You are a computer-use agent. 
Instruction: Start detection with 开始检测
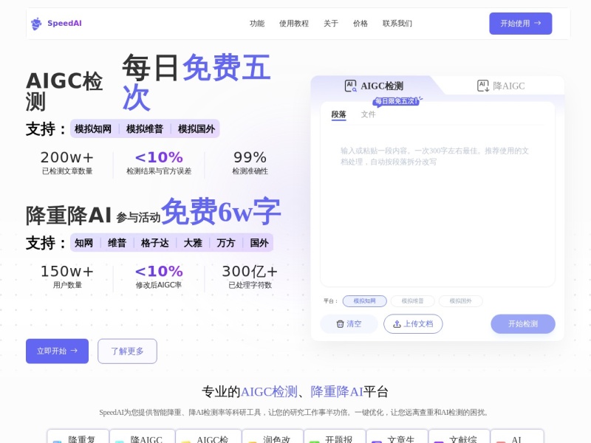pos(523,324)
